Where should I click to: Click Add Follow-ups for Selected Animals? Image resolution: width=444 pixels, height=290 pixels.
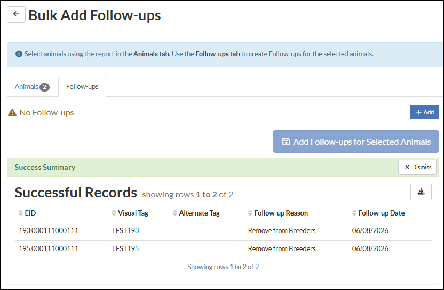tap(355, 142)
